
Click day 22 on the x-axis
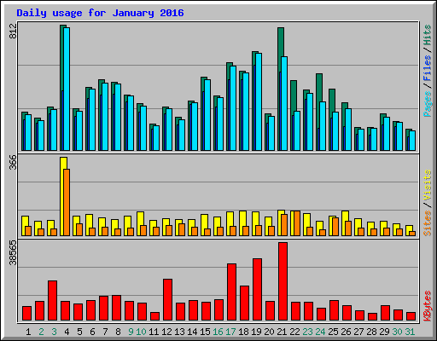294,332
